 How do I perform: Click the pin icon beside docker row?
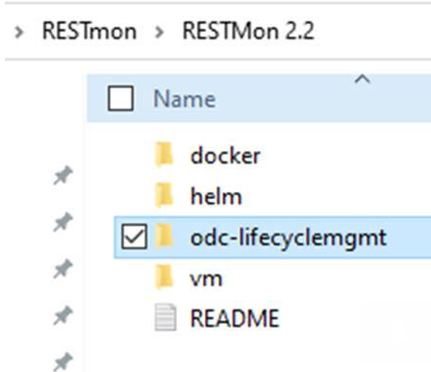[x=63, y=175]
